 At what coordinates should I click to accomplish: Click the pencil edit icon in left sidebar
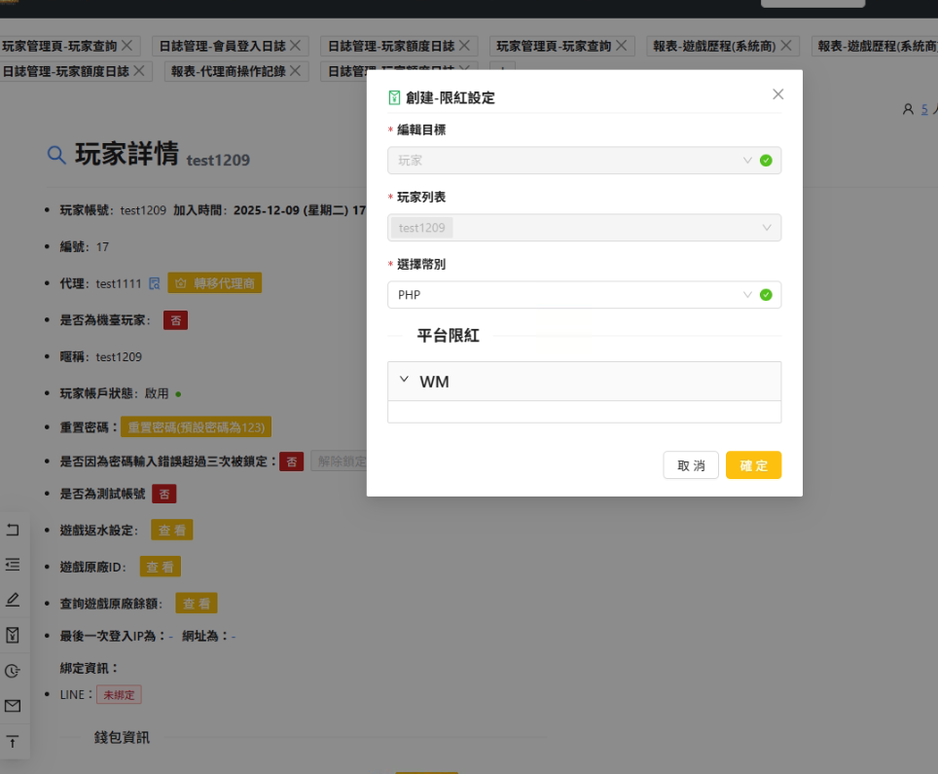[x=13, y=599]
